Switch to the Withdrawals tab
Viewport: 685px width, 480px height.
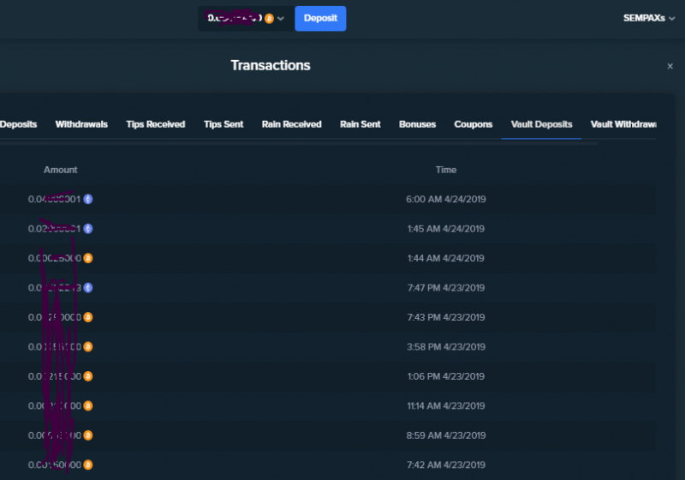(x=81, y=124)
